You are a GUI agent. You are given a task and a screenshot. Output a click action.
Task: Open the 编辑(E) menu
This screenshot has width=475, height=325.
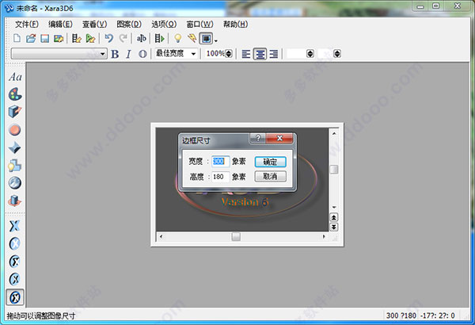click(x=60, y=25)
